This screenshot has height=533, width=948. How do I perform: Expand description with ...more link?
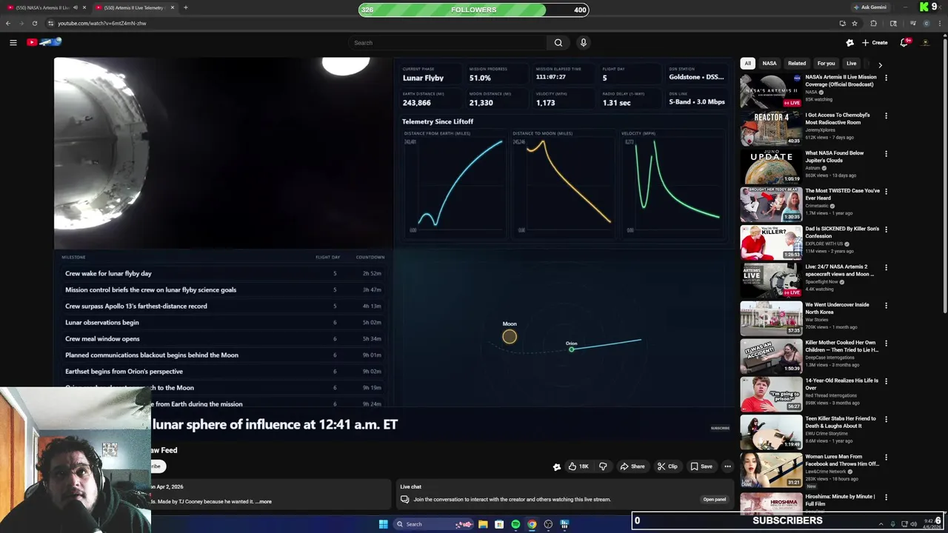tap(264, 501)
